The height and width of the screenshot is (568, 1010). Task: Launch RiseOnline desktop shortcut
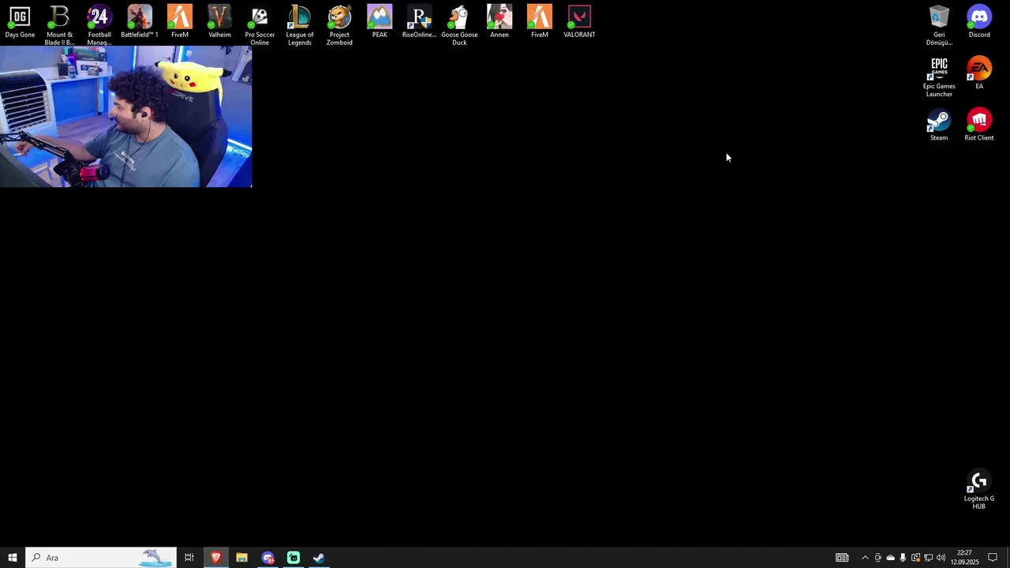point(419,22)
